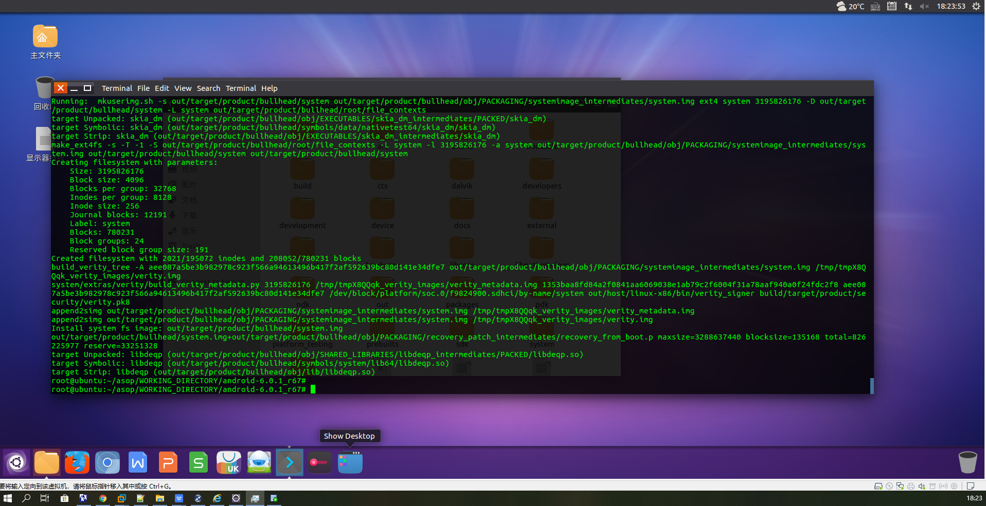The height and width of the screenshot is (506, 986).
Task: Click the terminal vertical scrollbar handle
Action: (871, 386)
